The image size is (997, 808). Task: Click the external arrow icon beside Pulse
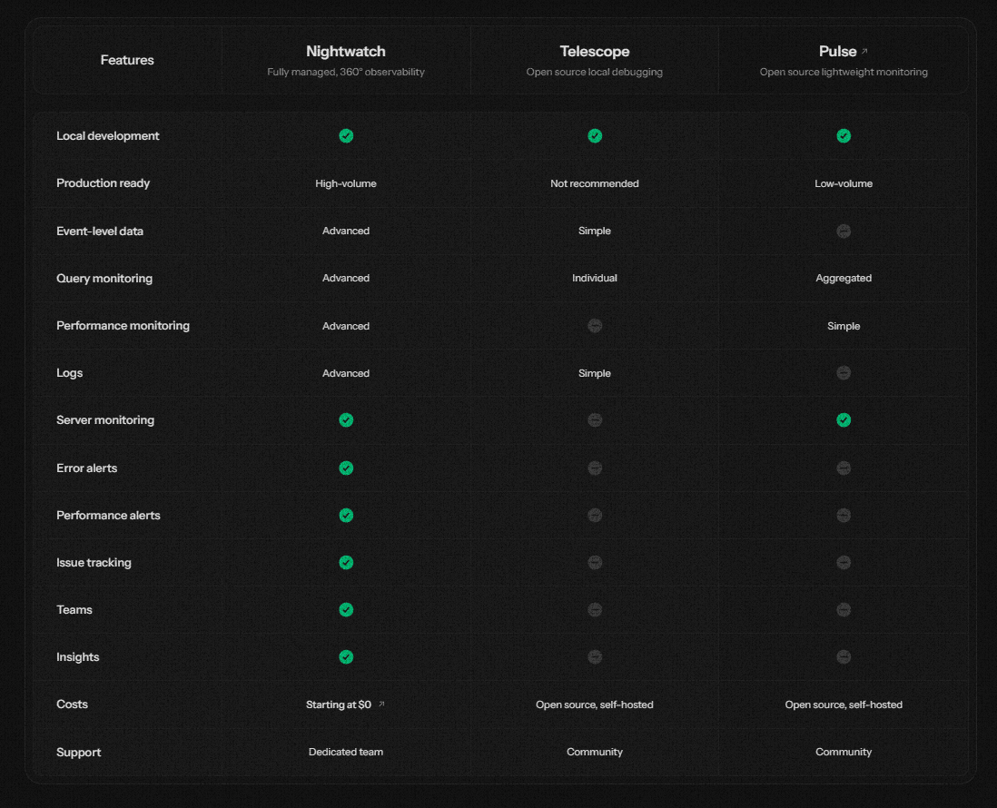click(x=864, y=52)
